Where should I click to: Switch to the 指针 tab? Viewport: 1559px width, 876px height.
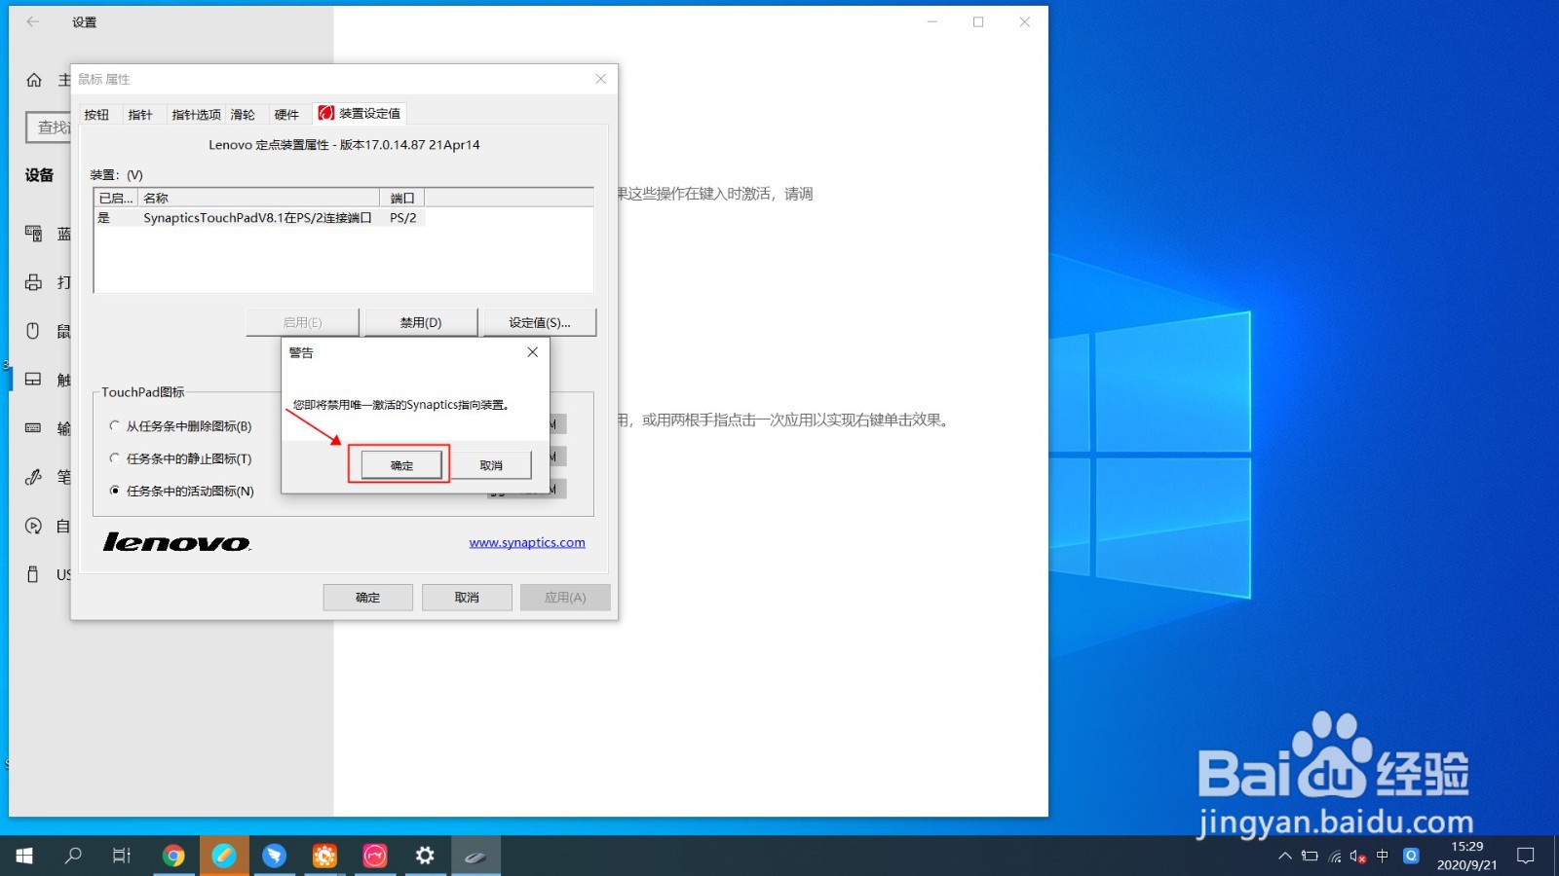[140, 115]
